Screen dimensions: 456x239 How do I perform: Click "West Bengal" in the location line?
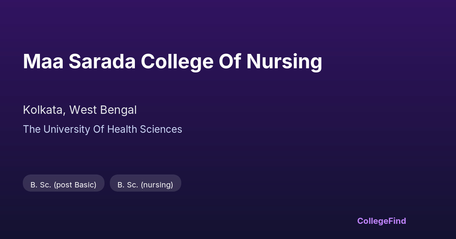pyautogui.click(x=103, y=110)
